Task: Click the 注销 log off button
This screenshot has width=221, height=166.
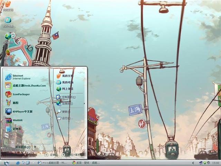Action: coord(51,155)
